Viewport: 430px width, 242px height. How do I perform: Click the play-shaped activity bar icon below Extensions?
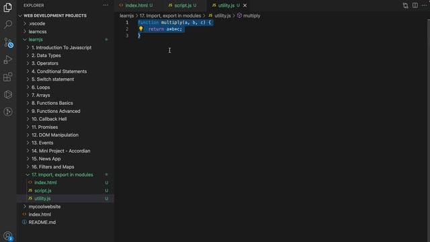coord(7,94)
